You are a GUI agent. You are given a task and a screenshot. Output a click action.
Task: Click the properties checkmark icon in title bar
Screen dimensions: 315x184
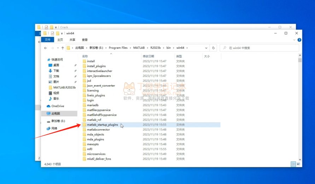(52, 33)
